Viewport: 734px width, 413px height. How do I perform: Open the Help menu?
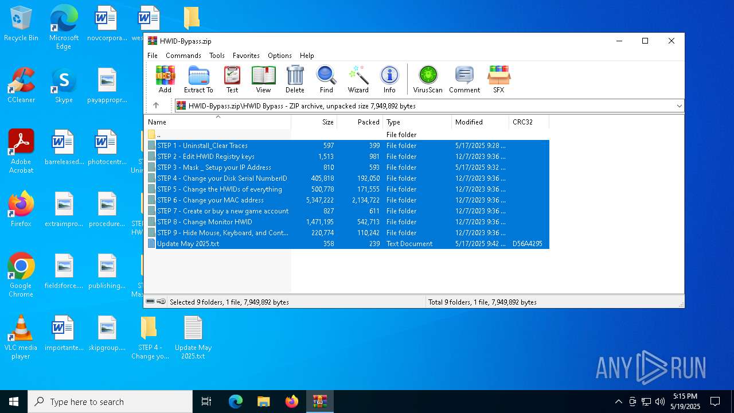pos(307,56)
